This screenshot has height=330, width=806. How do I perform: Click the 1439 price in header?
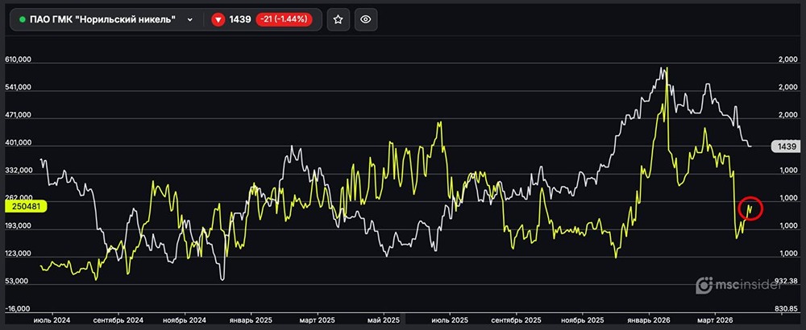[x=240, y=20]
